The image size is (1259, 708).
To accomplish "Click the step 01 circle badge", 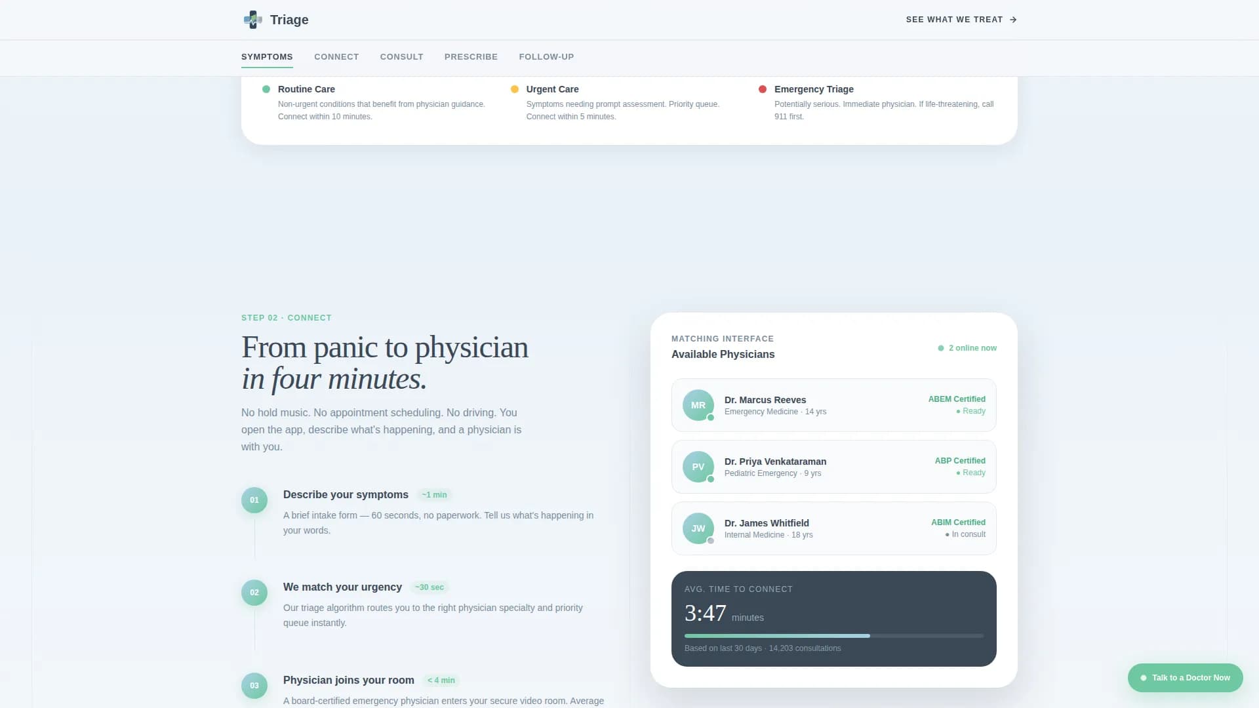I will (x=254, y=500).
